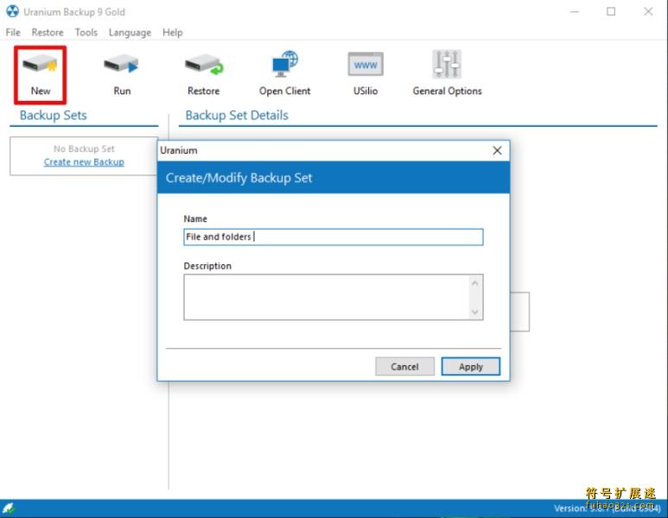Click Apply in the backup set dialog
The width and height of the screenshot is (668, 518).
click(471, 366)
